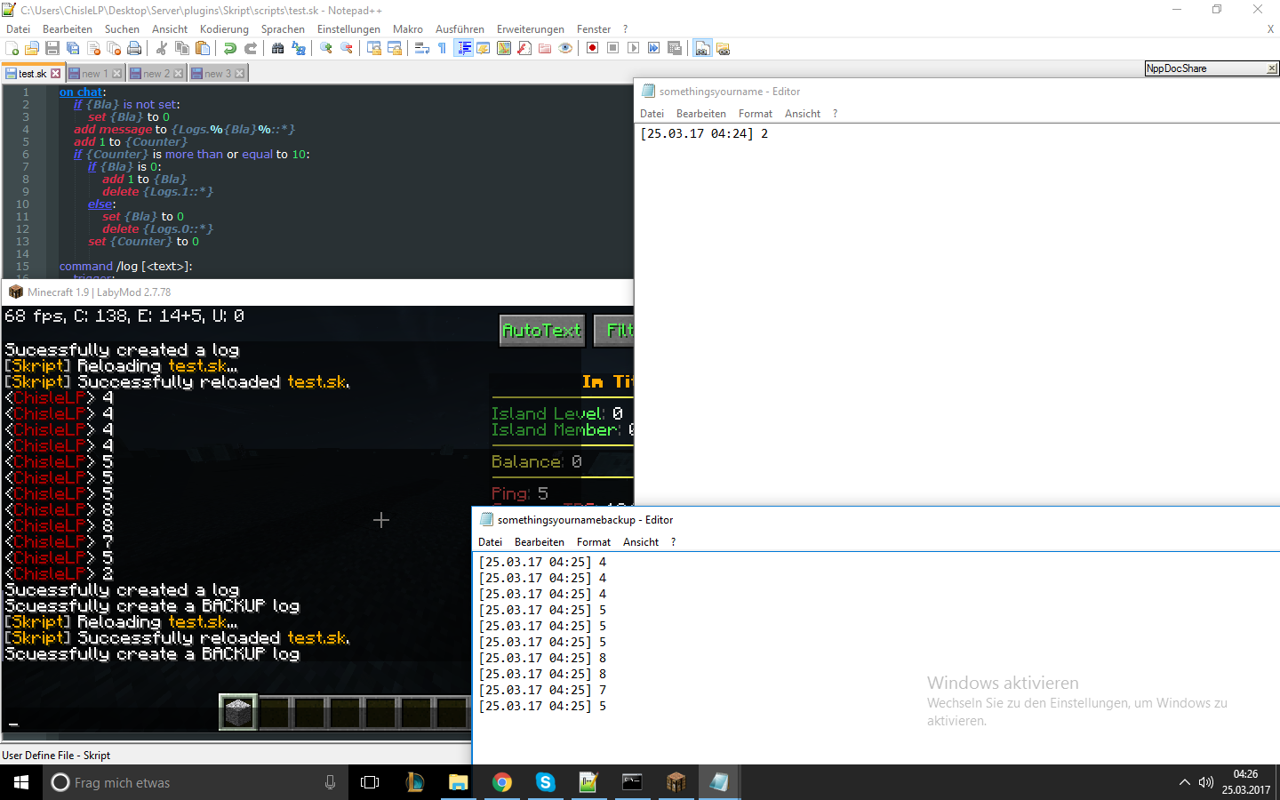Open the Replace dialog icon
1280x800 pixels.
299,48
